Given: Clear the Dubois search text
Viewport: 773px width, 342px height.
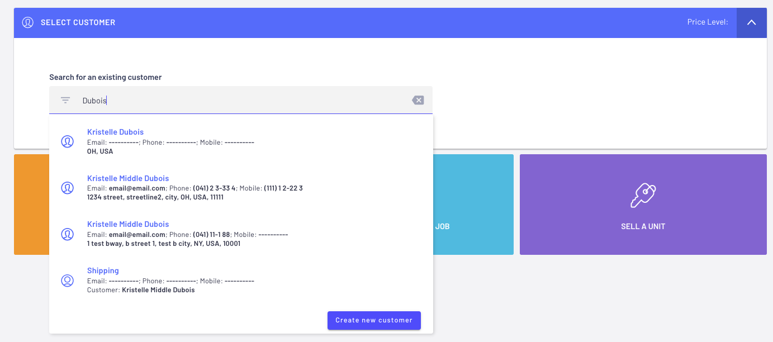Looking at the screenshot, I should tap(418, 101).
